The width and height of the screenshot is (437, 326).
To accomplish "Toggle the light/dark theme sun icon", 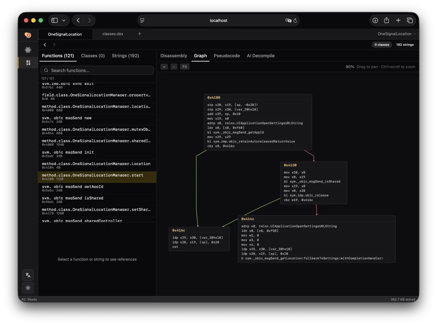I will point(28,288).
